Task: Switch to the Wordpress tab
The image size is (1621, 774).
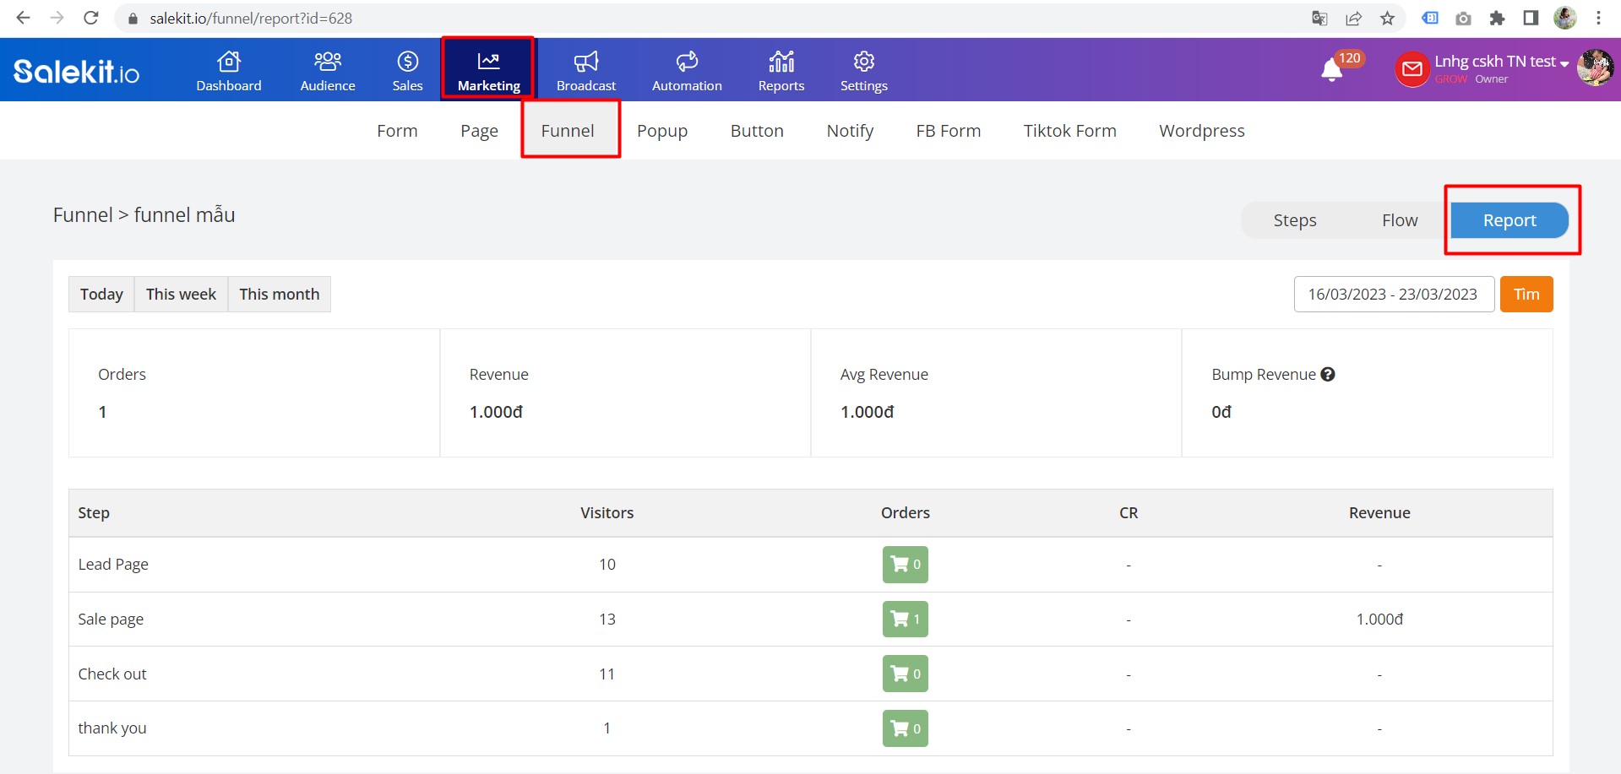Action: 1201,131
